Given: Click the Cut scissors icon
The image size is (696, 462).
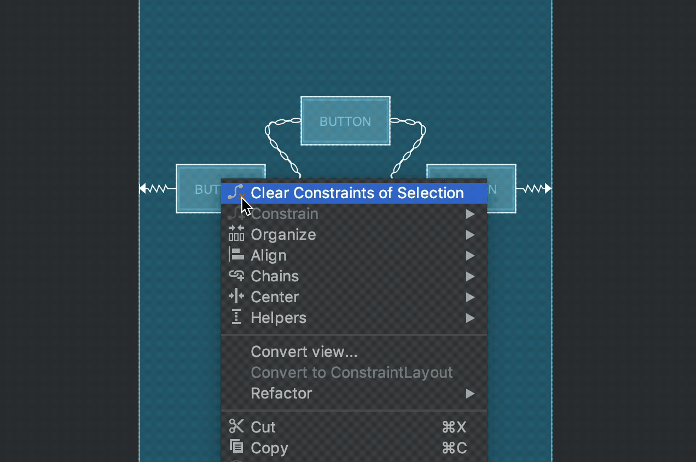Looking at the screenshot, I should point(236,427).
